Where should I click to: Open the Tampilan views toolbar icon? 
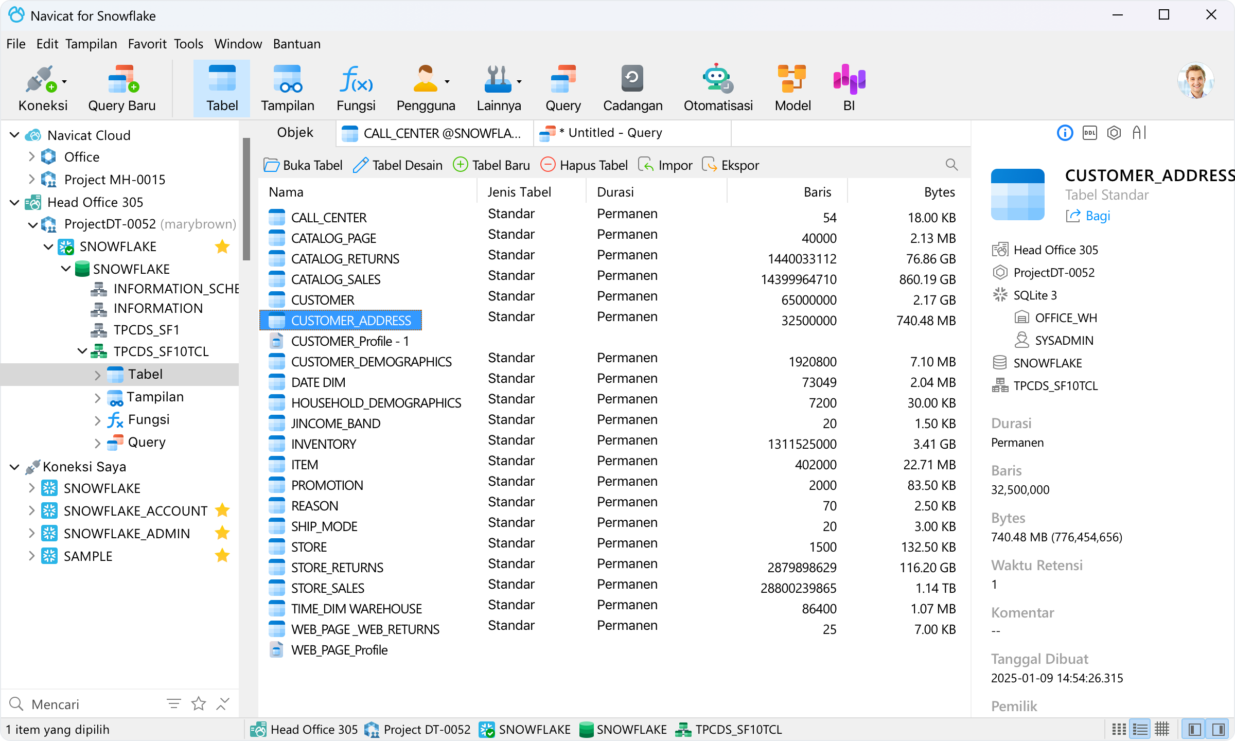click(287, 89)
